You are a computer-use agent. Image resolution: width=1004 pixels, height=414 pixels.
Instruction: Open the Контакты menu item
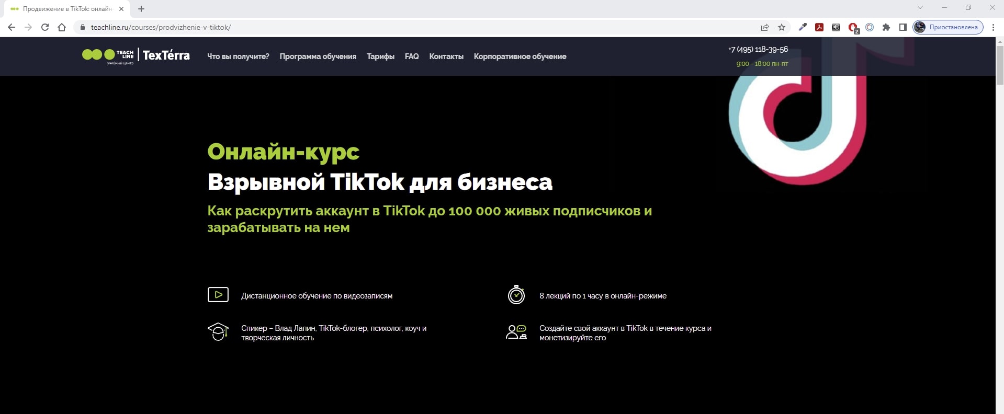tap(446, 56)
